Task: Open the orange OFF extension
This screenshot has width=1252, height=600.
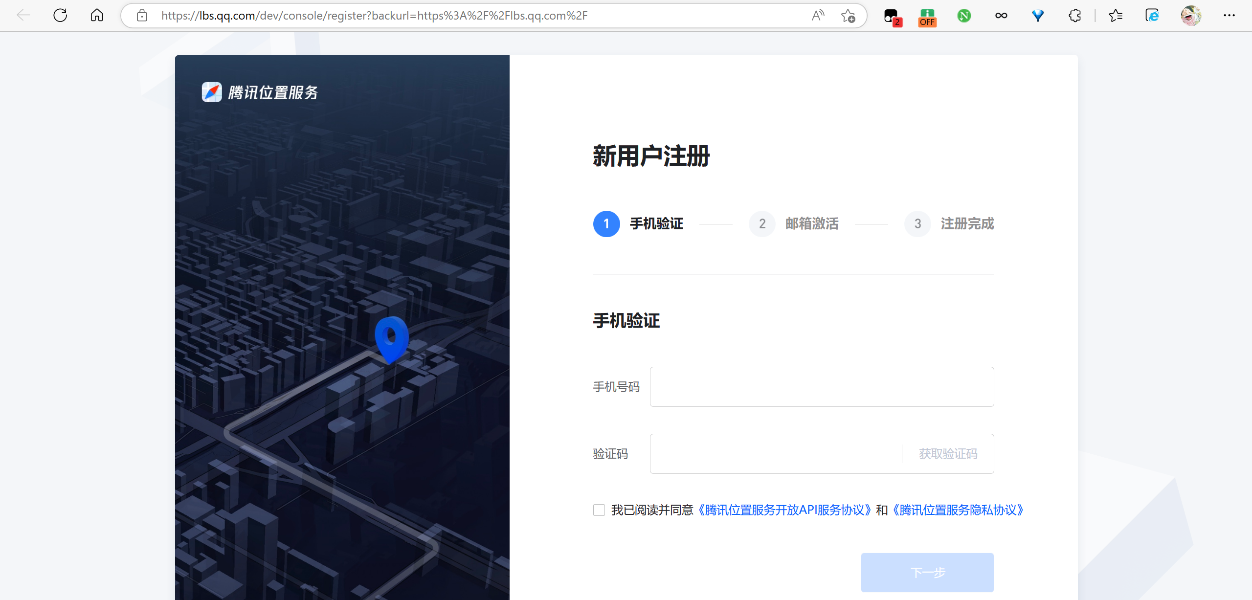Action: pyautogui.click(x=927, y=15)
